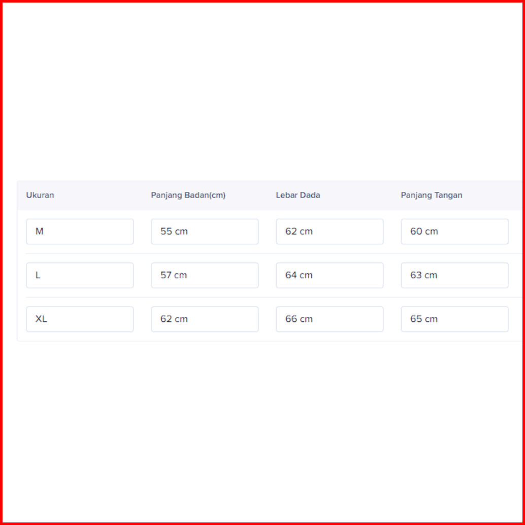Click the 'cm' text in the 57 cm field
The image size is (525, 525).
[180, 276]
